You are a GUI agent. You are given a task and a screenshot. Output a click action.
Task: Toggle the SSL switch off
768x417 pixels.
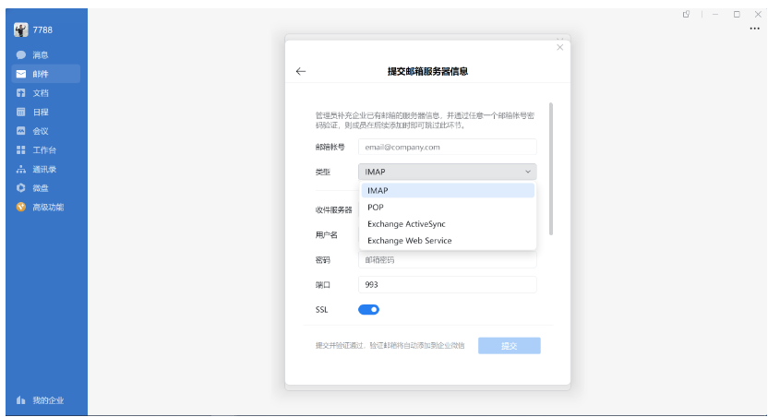tap(368, 310)
